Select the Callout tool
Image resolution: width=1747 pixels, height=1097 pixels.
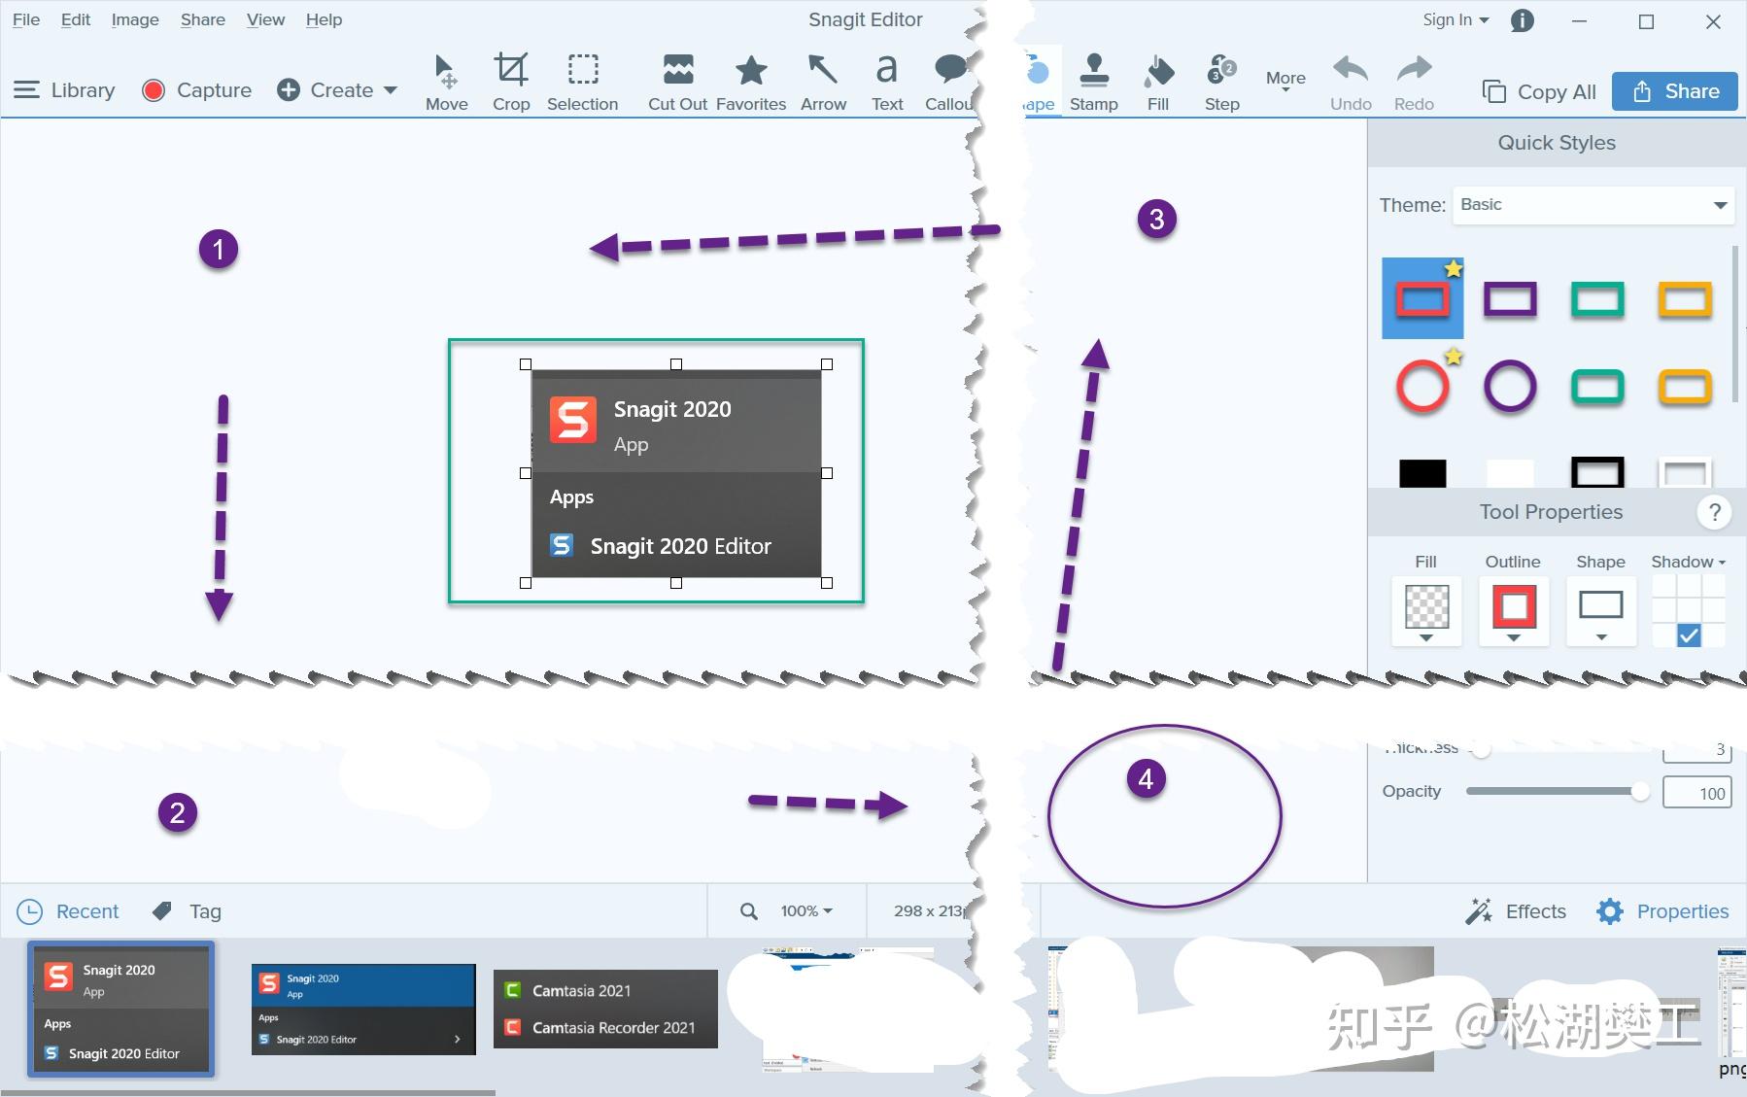948,83
